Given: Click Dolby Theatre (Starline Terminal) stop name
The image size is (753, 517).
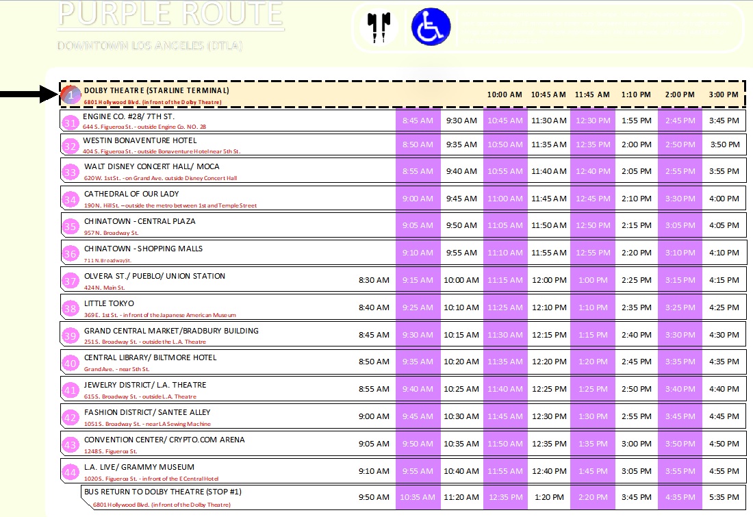Looking at the screenshot, I should tap(157, 90).
